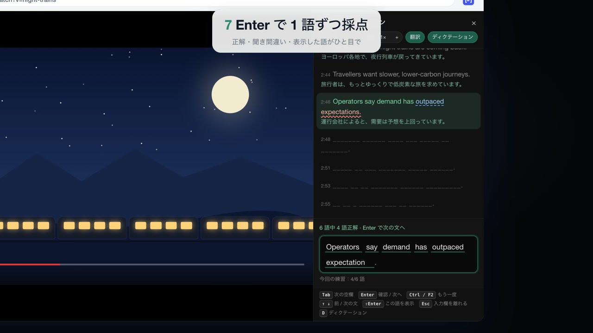Click the red underlined word "expectations." in the subtitle
This screenshot has height=333, width=593.
341,112
